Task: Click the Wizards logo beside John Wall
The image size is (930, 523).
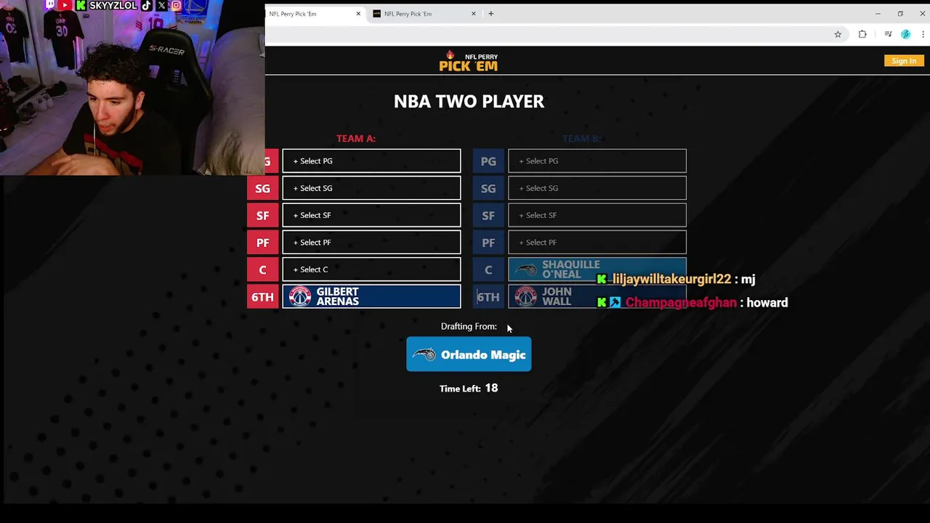Action: 526,296
